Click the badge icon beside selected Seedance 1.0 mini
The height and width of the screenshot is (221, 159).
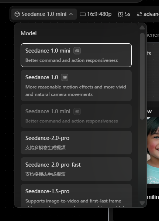(77, 51)
